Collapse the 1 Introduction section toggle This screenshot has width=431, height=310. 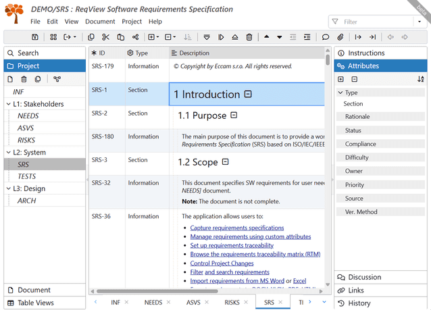(x=248, y=95)
